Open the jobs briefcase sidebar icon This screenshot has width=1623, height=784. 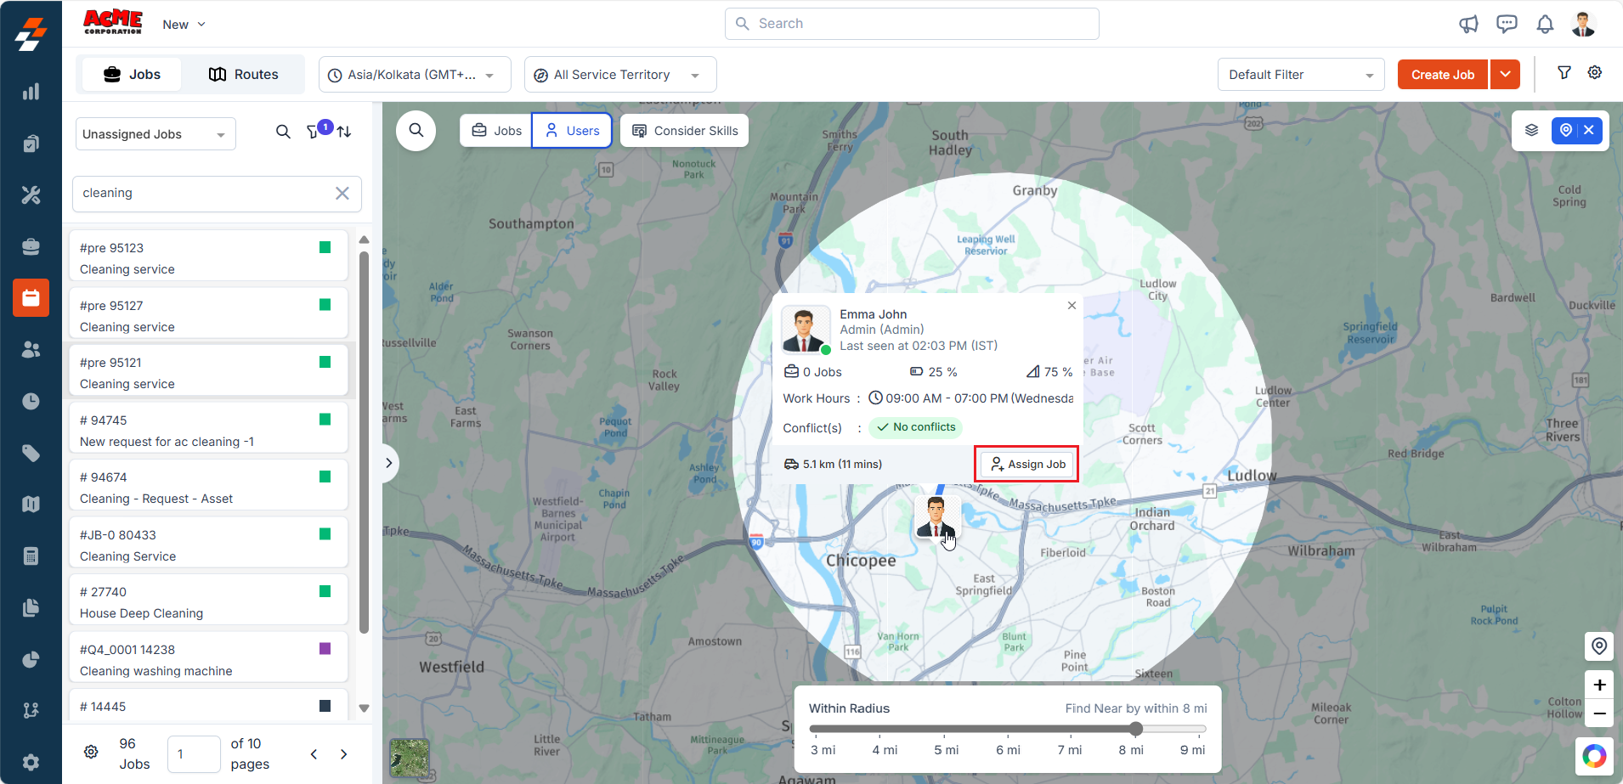click(31, 246)
